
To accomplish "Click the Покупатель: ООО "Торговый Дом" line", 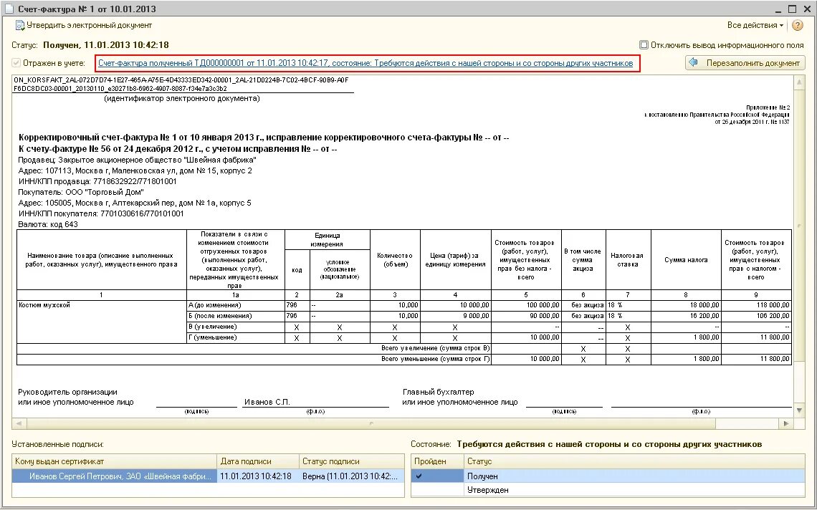I will [81, 192].
